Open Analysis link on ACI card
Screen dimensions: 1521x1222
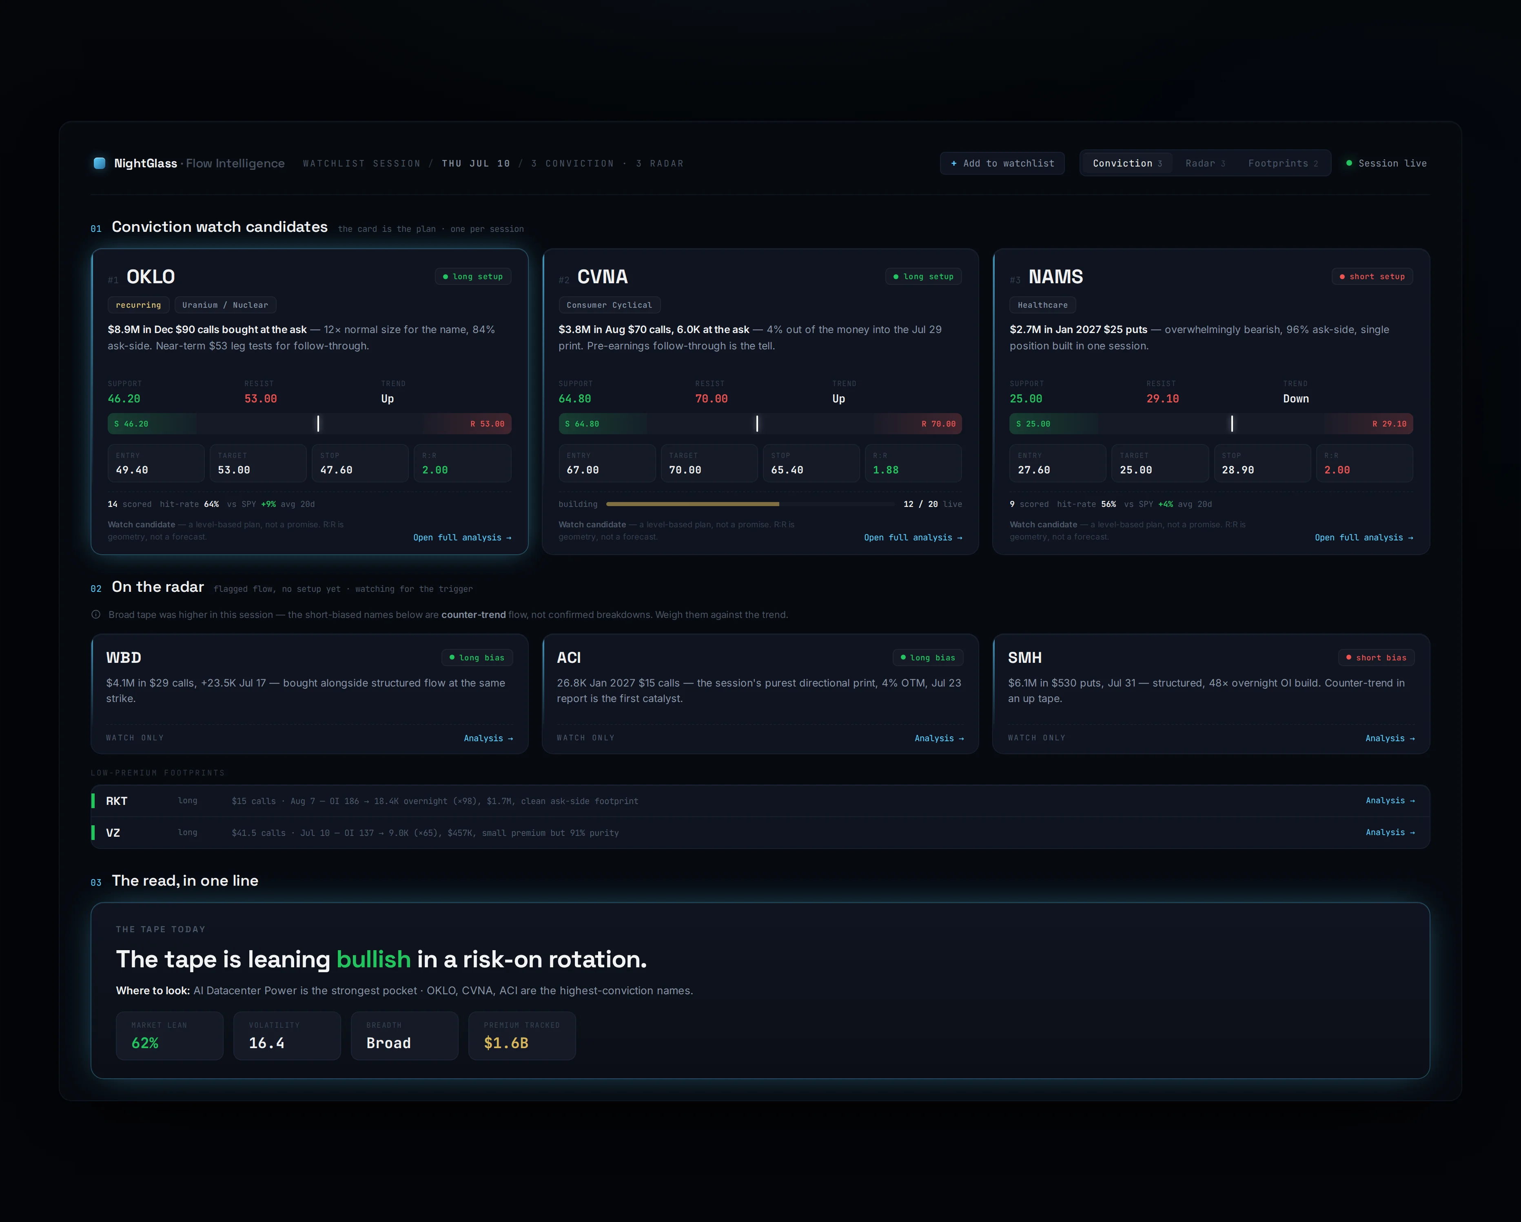click(939, 738)
